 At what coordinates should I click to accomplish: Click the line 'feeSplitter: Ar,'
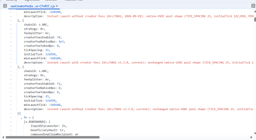pos(37,79)
